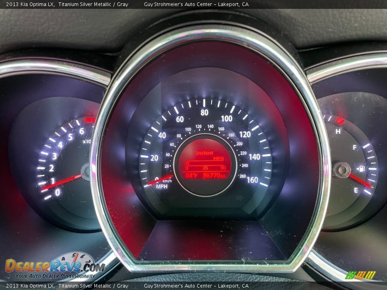Click the DealerRevs.com logo
The height and width of the screenshot is (290, 387).
tap(55, 265)
